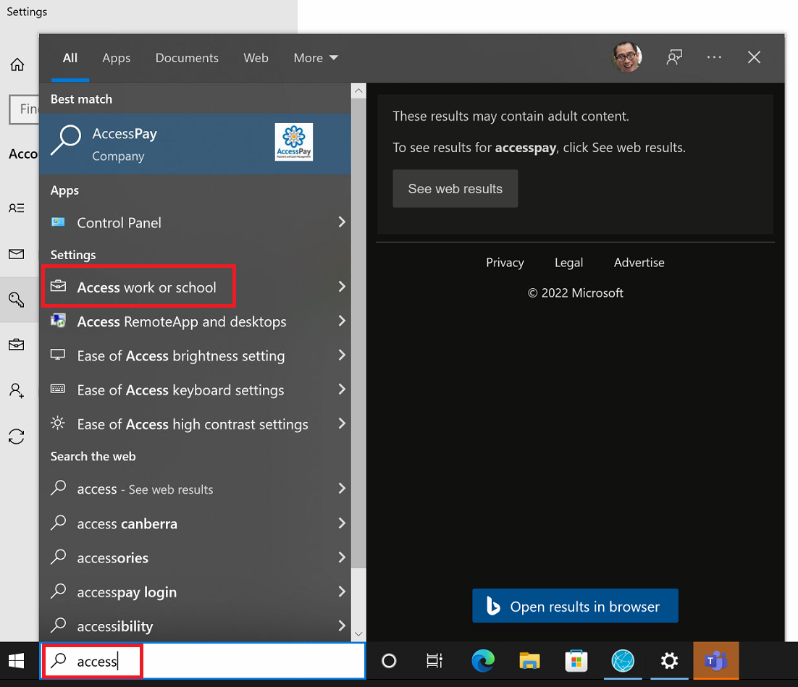Switch to the Documents tab
Image resolution: width=798 pixels, height=687 pixels.
(187, 58)
